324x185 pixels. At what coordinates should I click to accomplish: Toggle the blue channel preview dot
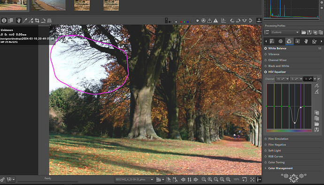(188, 22)
